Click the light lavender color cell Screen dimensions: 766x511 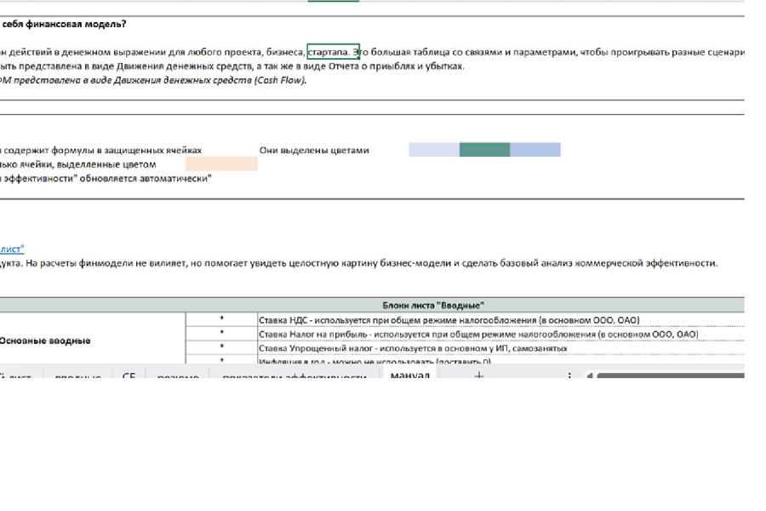[434, 150]
